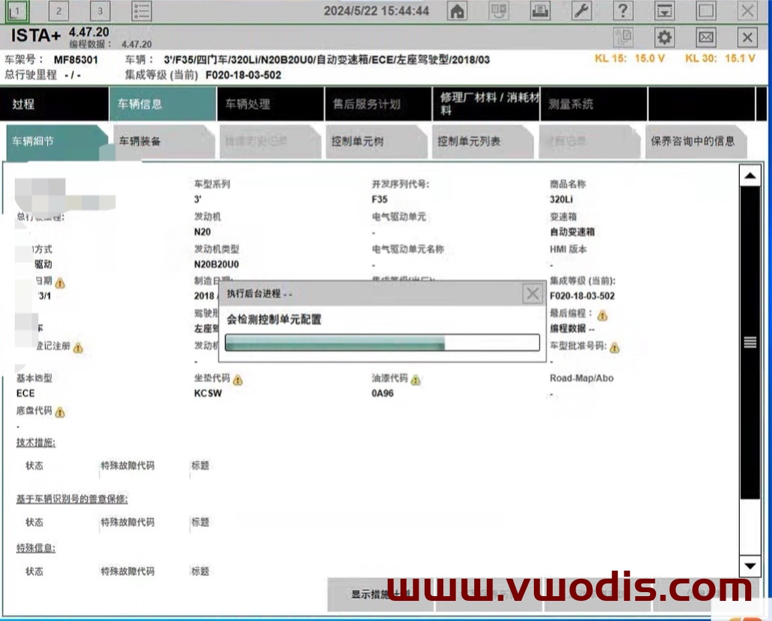
Task: Open the 测量系统 menu tab
Action: coord(594,104)
